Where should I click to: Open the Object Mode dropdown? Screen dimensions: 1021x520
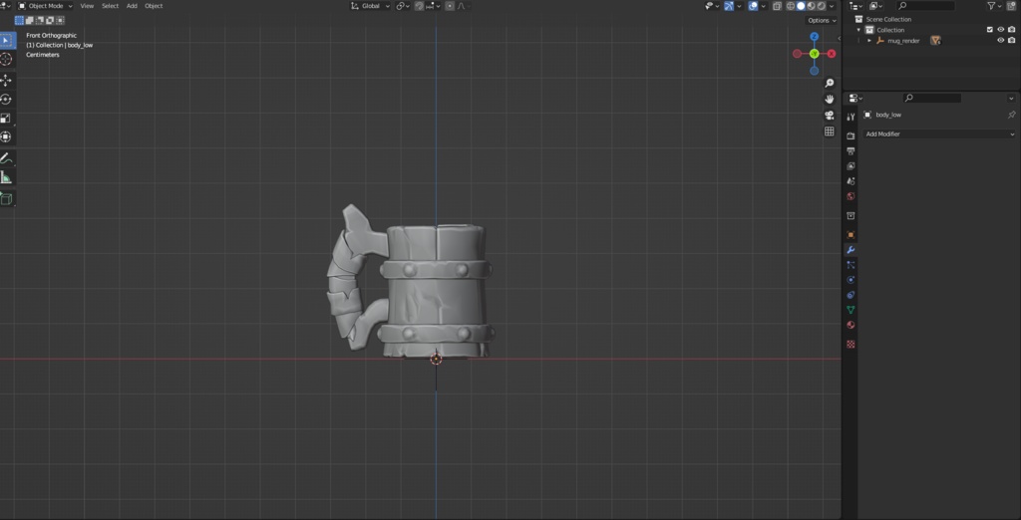(45, 6)
